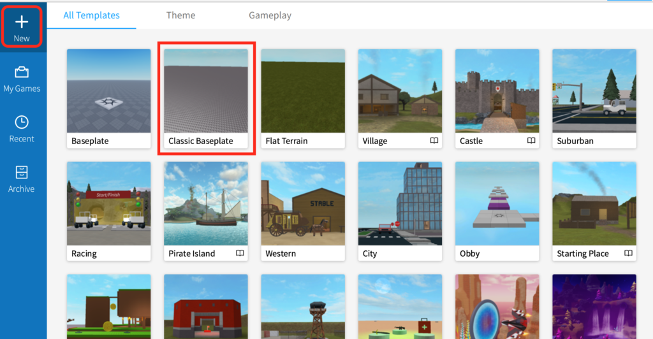Screen dimensions: 653x339
Task: Open the Pirate Island template thumbnail
Action: [206, 203]
